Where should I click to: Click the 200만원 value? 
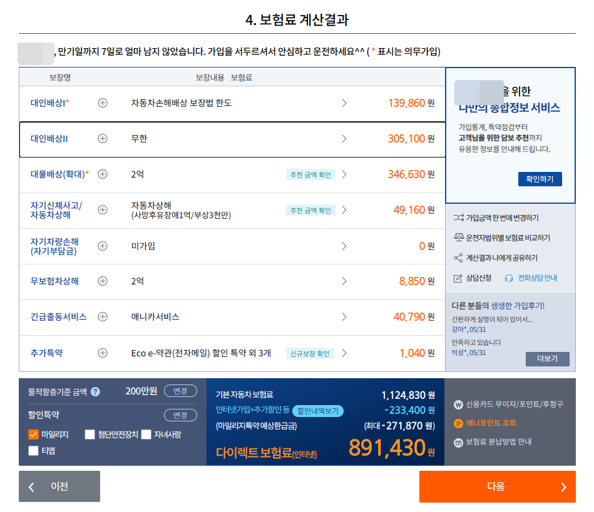pyautogui.click(x=141, y=391)
